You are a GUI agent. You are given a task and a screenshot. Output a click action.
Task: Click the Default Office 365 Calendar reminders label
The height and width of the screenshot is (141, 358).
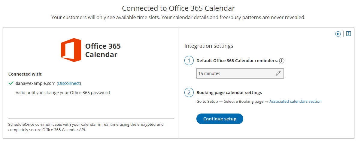[237, 61]
